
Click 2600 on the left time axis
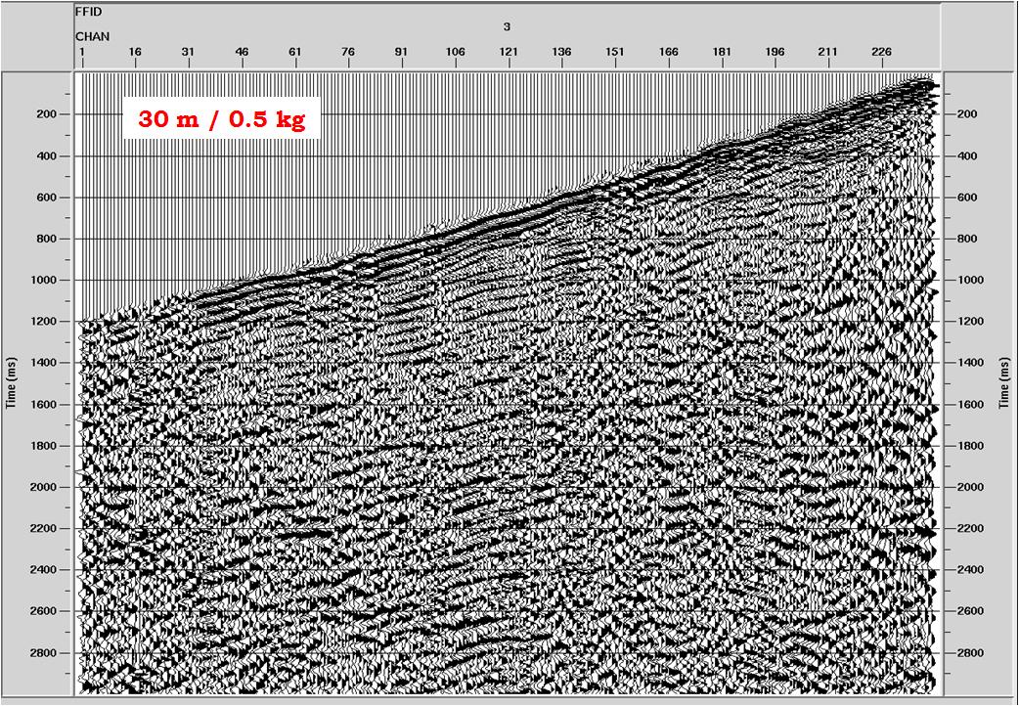[x=46, y=611]
